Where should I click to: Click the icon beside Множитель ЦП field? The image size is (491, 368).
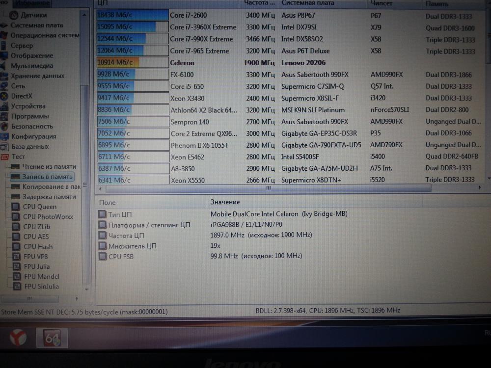coord(103,246)
